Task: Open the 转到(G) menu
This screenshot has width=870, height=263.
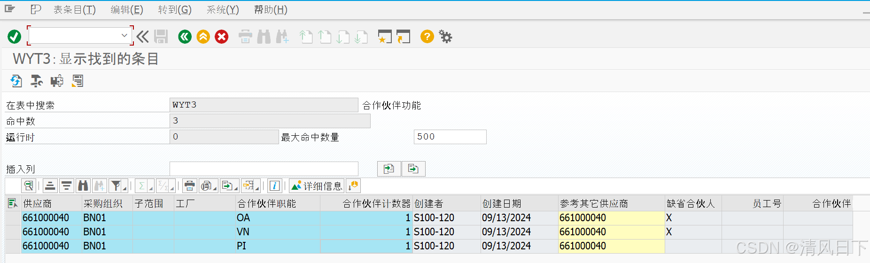Action: tap(175, 10)
